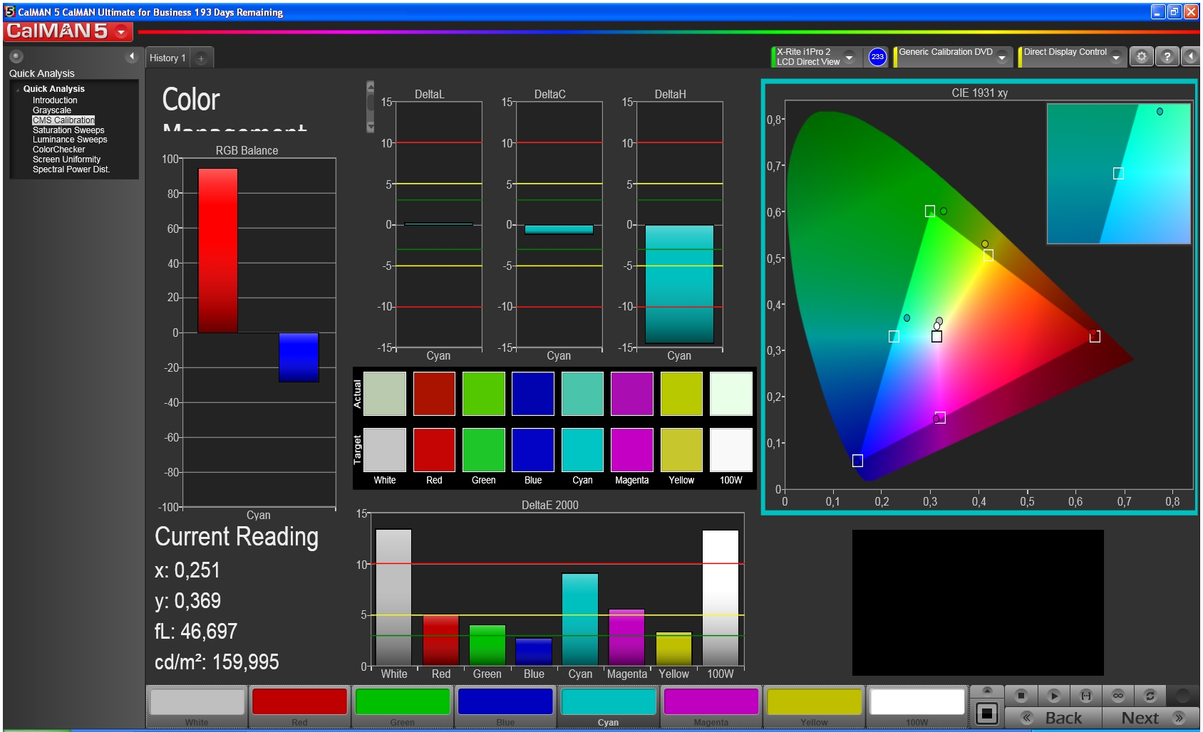Add a new history tab with plus button
Viewport: 1203px width, 732px height.
point(201,58)
